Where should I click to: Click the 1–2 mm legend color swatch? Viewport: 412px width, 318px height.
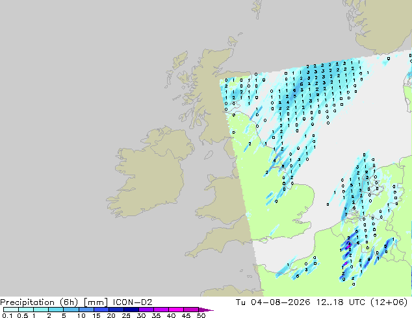(x=41, y=310)
